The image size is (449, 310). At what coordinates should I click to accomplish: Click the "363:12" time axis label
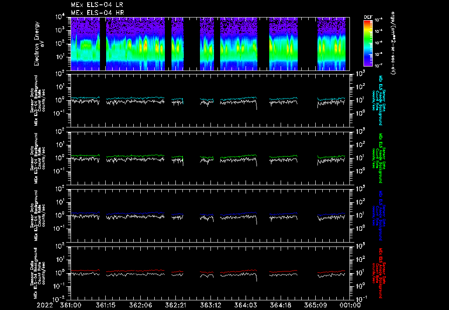tap(210, 306)
